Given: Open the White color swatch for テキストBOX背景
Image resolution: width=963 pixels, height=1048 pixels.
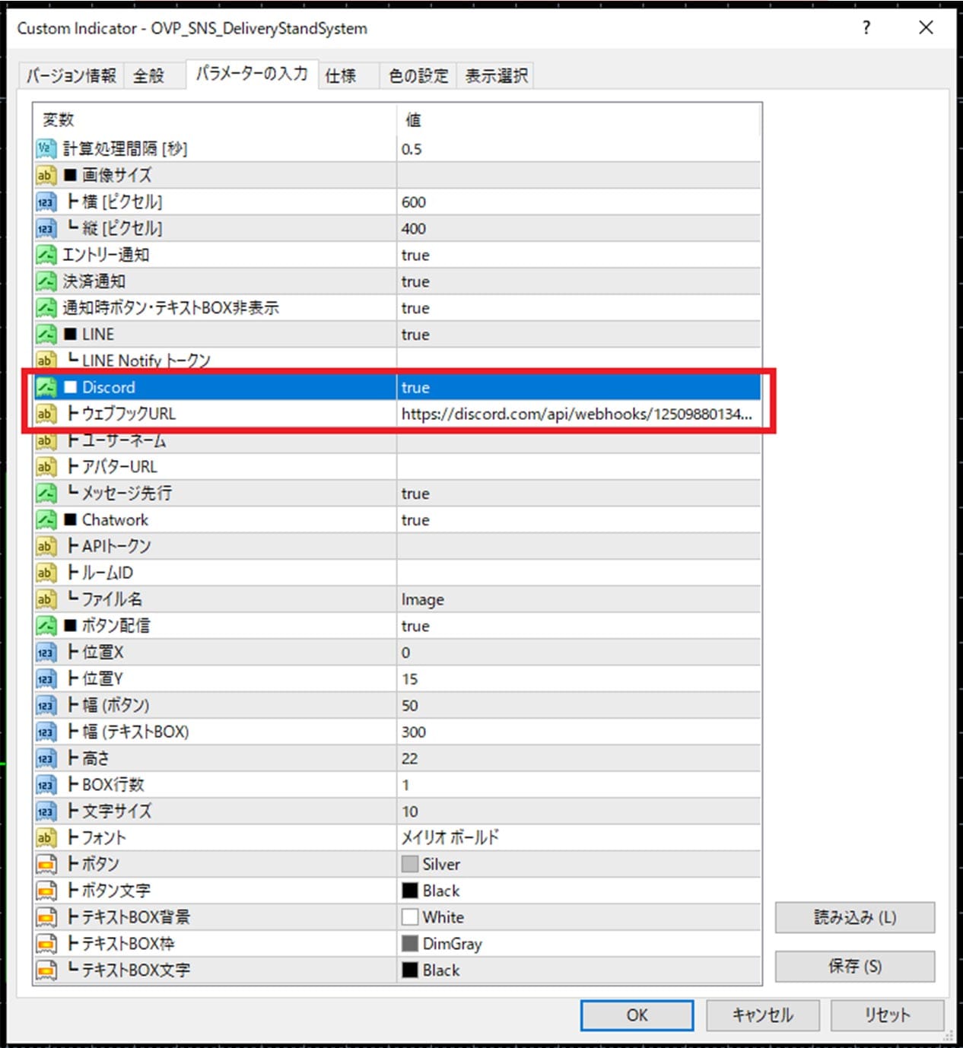Looking at the screenshot, I should click(410, 917).
